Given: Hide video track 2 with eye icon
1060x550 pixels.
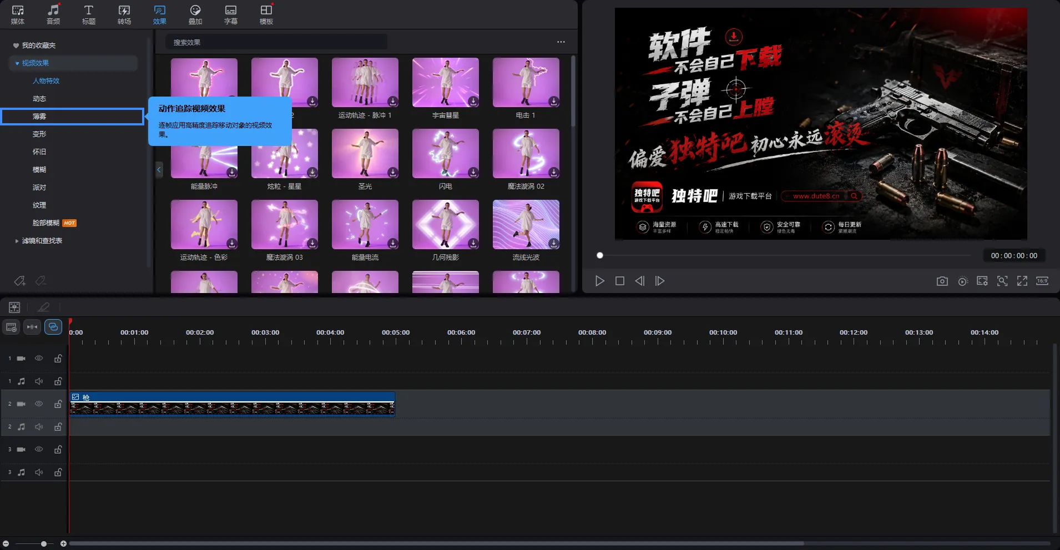Looking at the screenshot, I should click(x=39, y=404).
